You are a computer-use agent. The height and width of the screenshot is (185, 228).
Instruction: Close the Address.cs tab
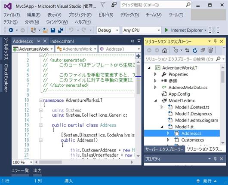tap(45, 41)
